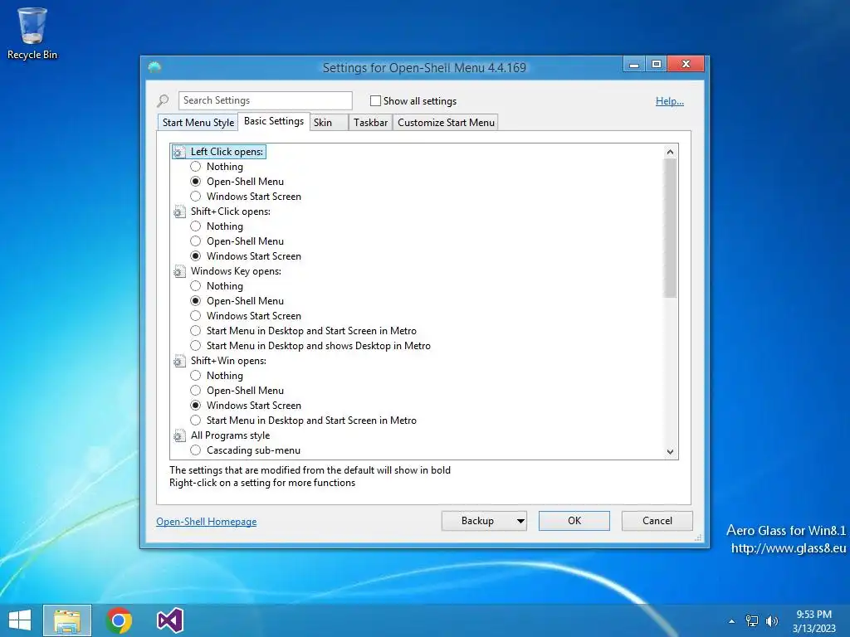The image size is (850, 637).
Task: Click the Backup button
Action: click(x=477, y=521)
